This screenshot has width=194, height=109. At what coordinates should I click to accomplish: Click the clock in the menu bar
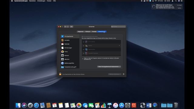pos(167,1)
